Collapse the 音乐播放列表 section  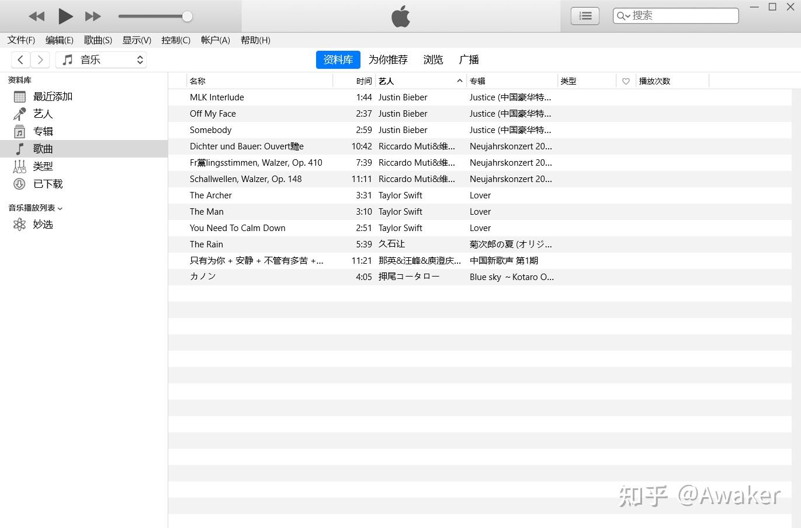pos(60,207)
